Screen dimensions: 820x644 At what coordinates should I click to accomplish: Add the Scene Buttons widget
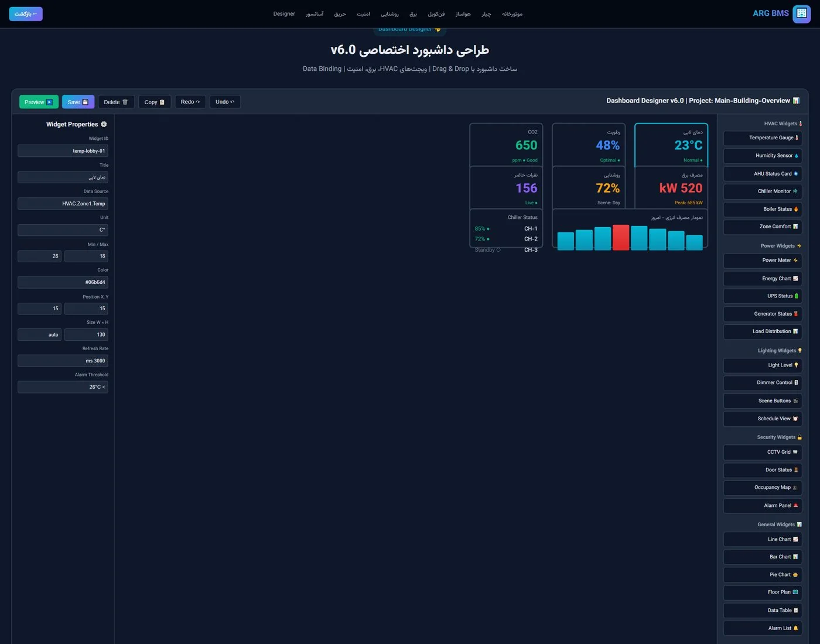[x=763, y=401]
